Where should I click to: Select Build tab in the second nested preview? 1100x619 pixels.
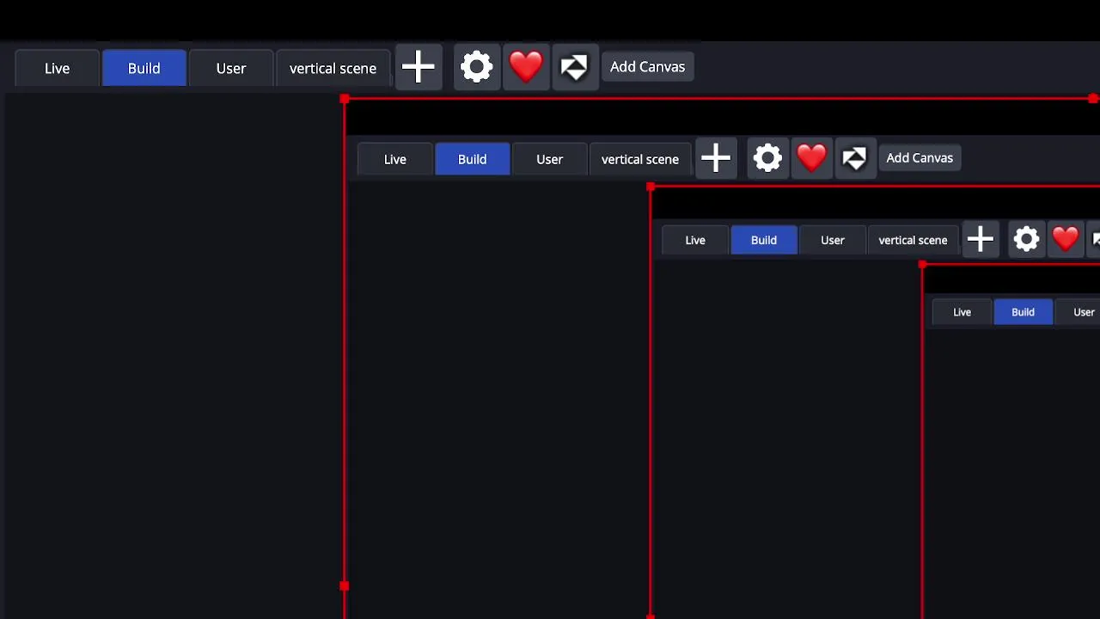click(764, 240)
